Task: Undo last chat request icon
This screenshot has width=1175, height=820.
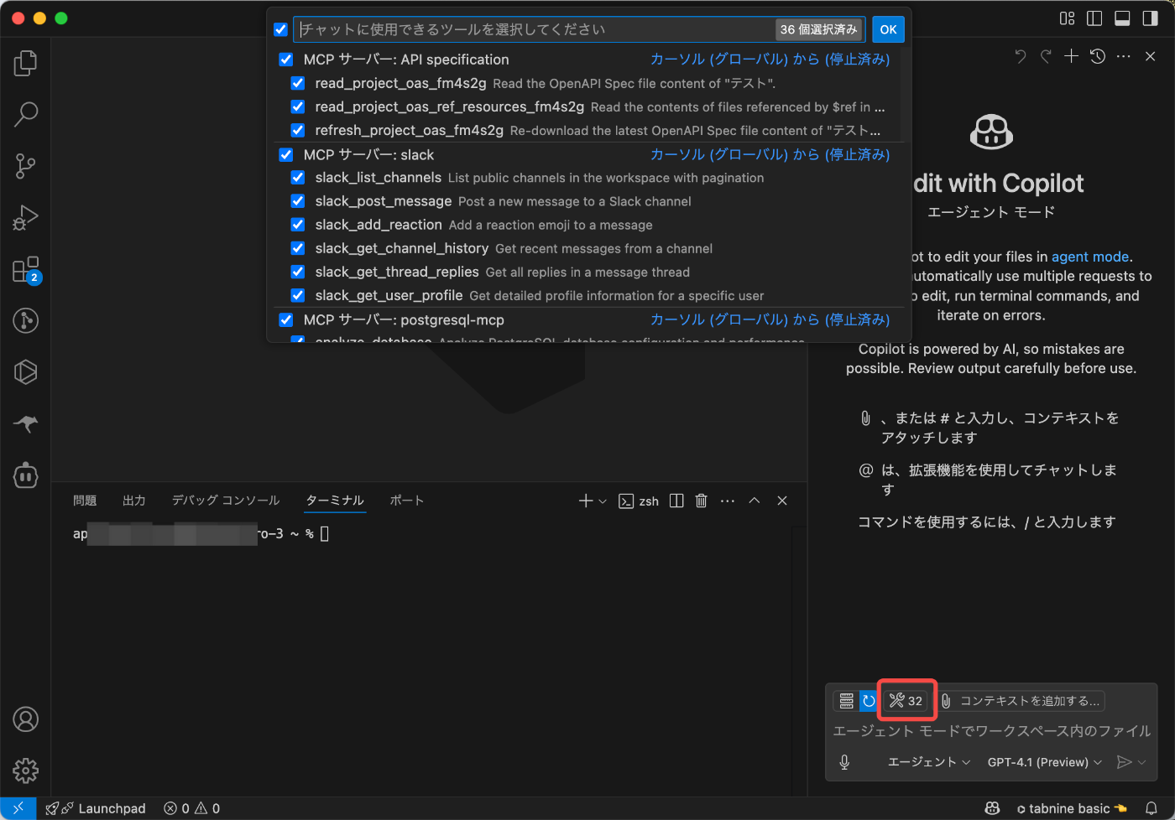Action: click(1021, 56)
